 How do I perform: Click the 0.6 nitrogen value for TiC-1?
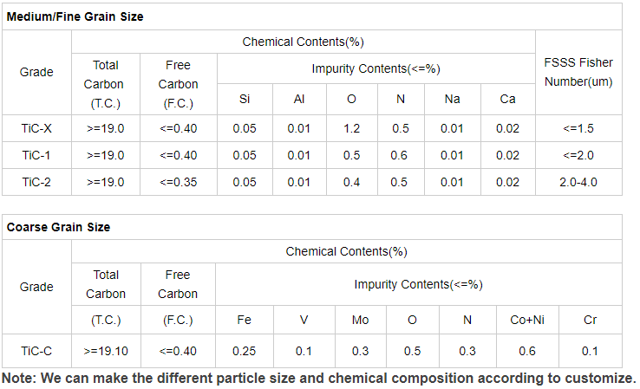(399, 155)
